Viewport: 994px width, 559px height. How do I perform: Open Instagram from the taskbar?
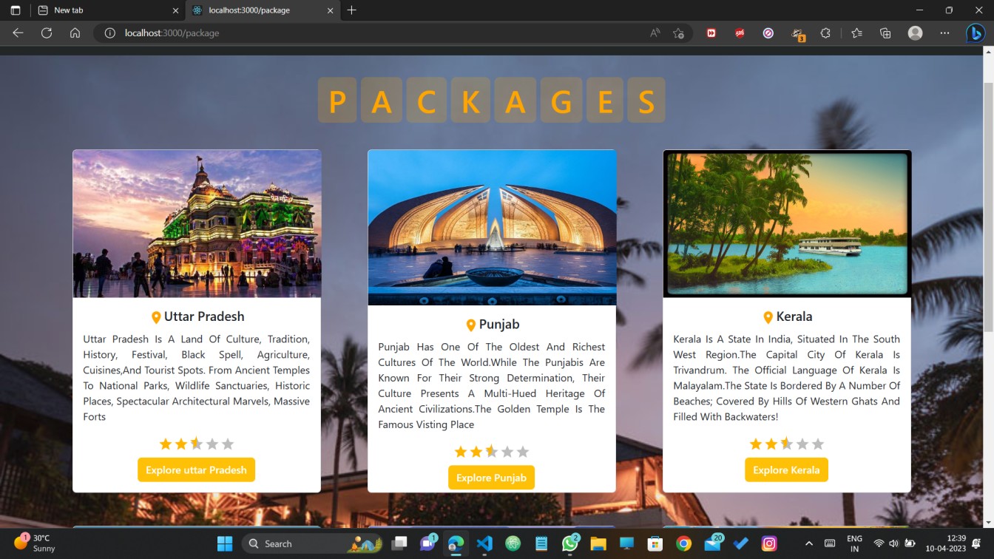click(x=768, y=543)
